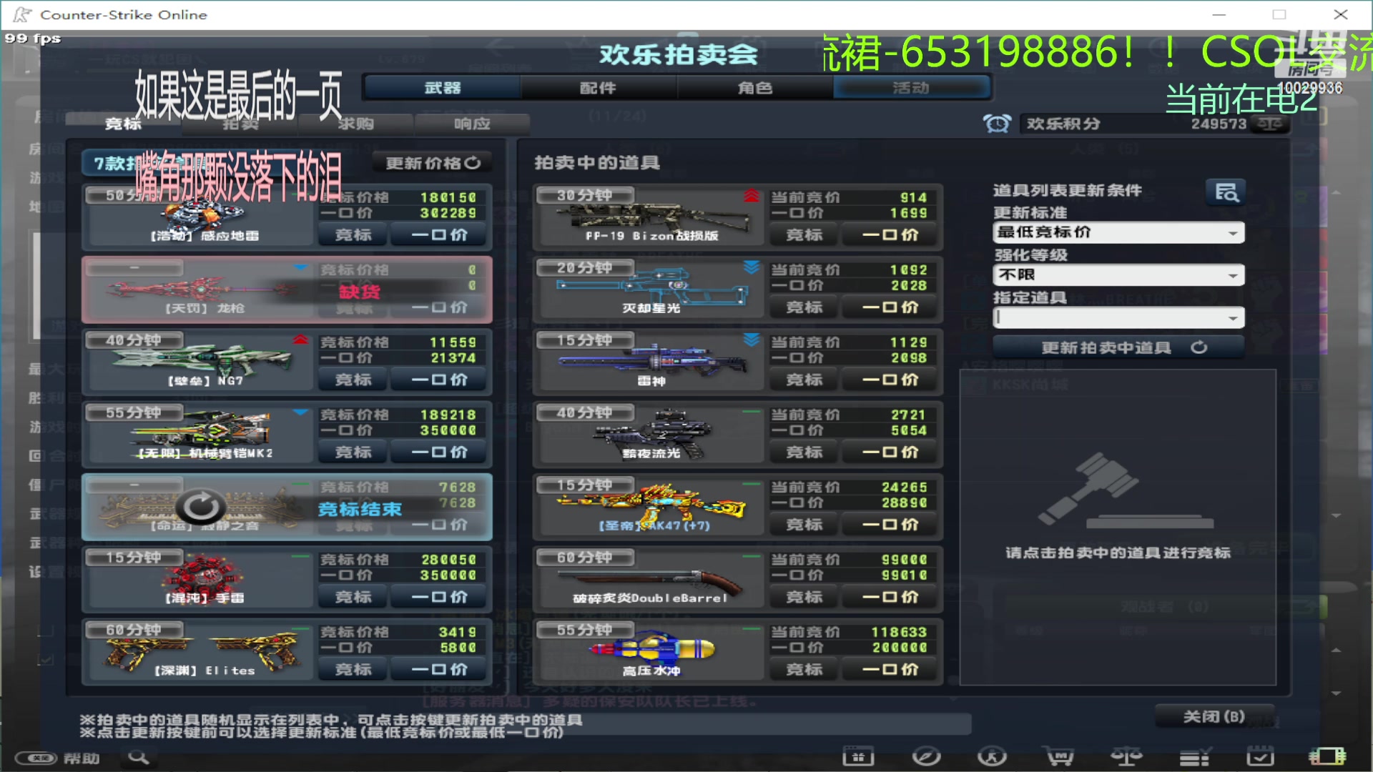Open the shopping cart store icon
Image resolution: width=1373 pixels, height=772 pixels.
(1058, 756)
